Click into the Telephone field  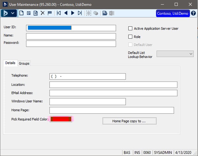[x=88, y=77]
